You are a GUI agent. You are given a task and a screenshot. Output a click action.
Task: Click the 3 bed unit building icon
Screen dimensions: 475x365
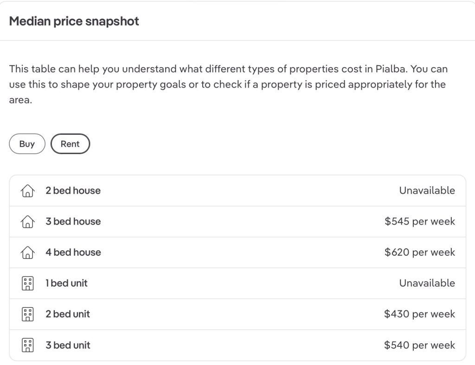[28, 345]
